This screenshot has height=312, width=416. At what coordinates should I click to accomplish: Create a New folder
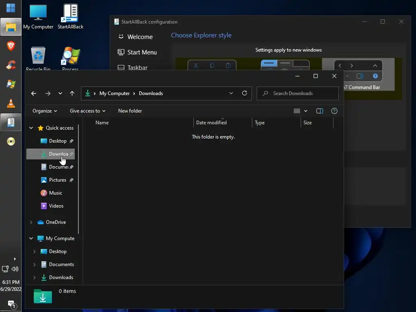130,111
